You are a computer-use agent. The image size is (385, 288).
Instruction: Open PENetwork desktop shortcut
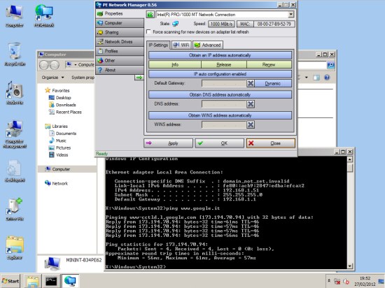click(x=44, y=15)
